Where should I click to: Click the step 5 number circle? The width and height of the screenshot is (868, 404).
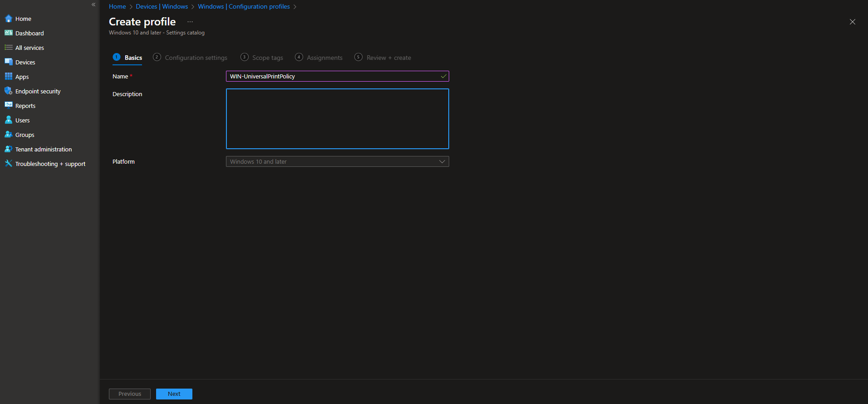click(358, 57)
